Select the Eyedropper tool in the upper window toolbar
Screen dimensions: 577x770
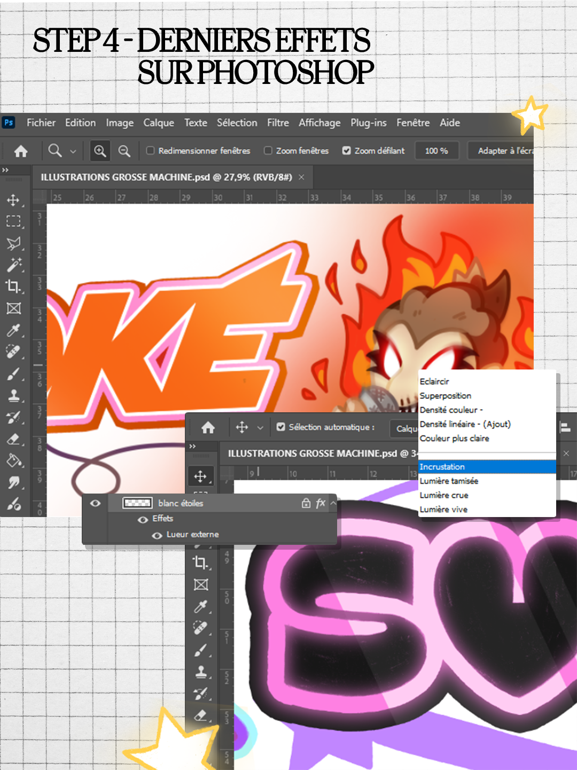click(x=13, y=330)
